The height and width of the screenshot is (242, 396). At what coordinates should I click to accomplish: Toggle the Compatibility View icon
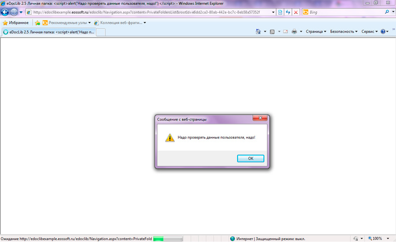(x=280, y=12)
